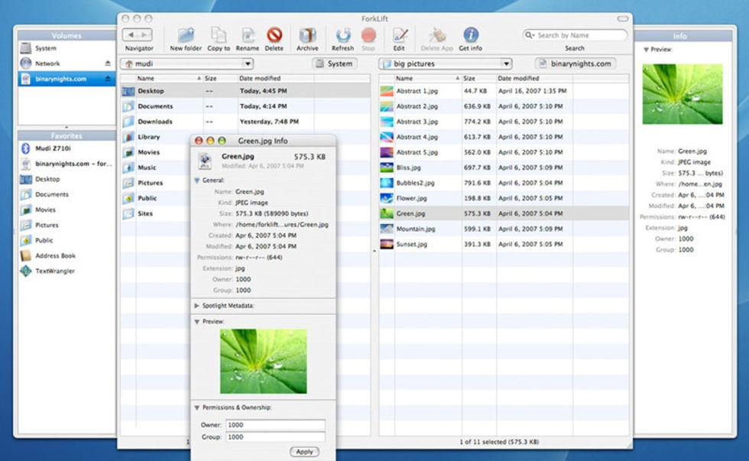Viewport: 749px width, 461px height.
Task: Switch to the System tab
Action: [x=334, y=63]
